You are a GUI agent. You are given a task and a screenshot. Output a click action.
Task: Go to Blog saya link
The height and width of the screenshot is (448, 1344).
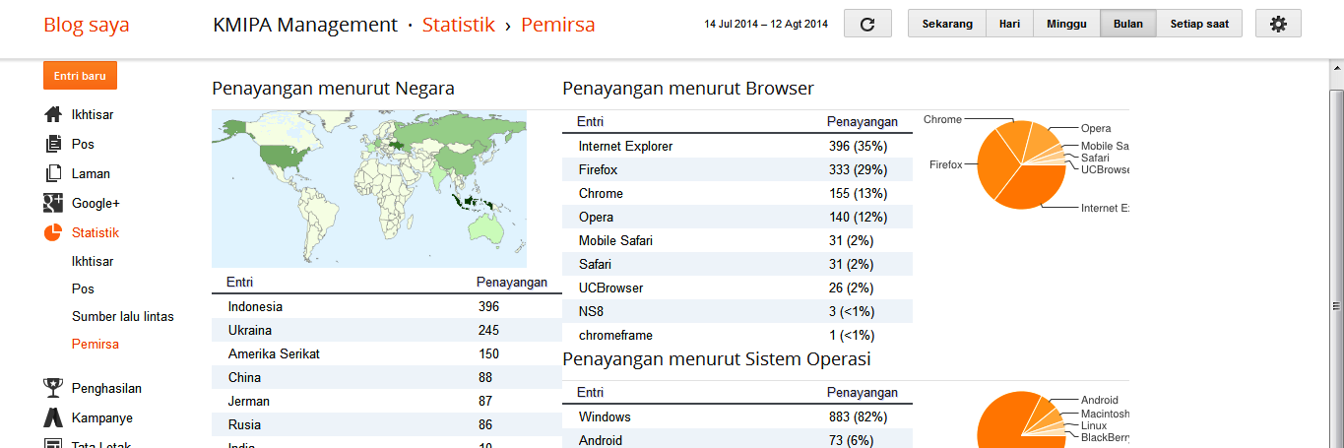tap(86, 25)
